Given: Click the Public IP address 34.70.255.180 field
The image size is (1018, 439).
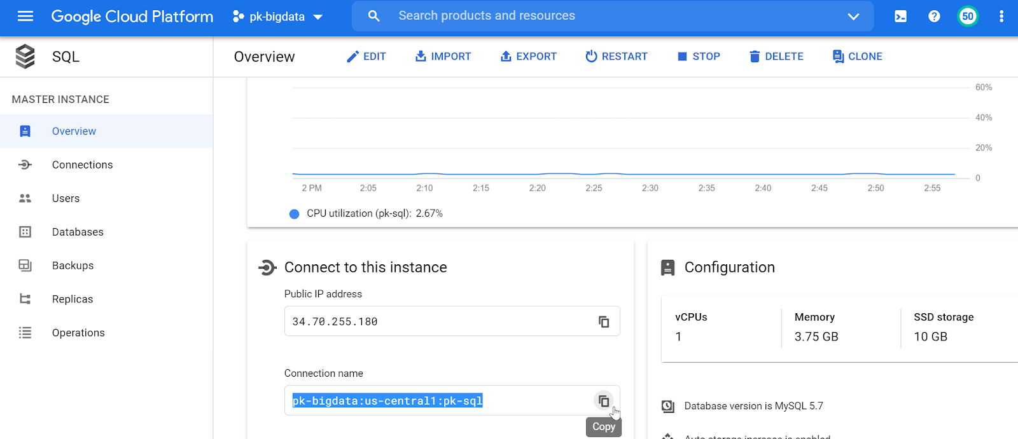Looking at the screenshot, I should [x=452, y=321].
